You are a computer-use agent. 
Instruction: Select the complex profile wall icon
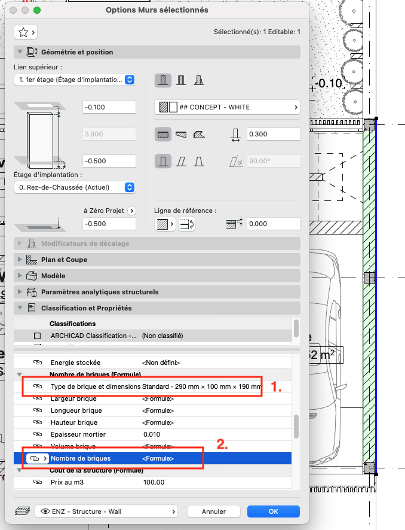[x=199, y=80]
